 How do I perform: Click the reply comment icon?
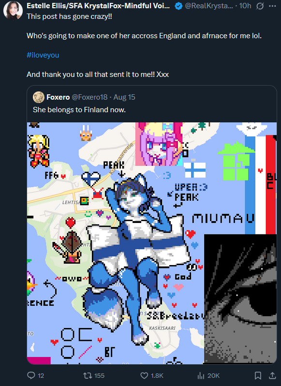click(x=31, y=375)
